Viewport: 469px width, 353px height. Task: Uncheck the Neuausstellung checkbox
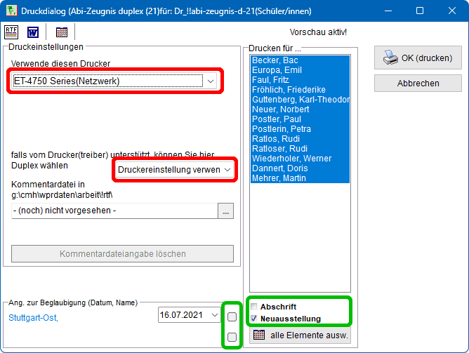pos(254,319)
